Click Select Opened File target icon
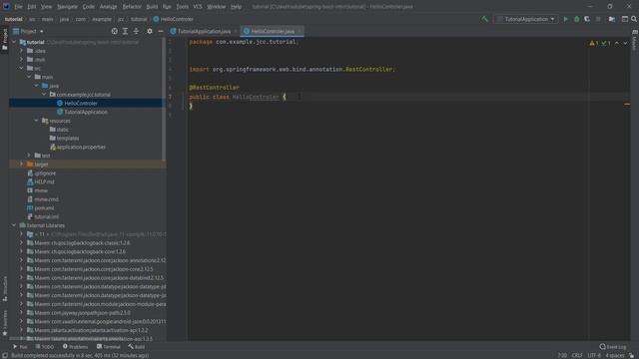This screenshot has width=639, height=359. pyautogui.click(x=115, y=31)
